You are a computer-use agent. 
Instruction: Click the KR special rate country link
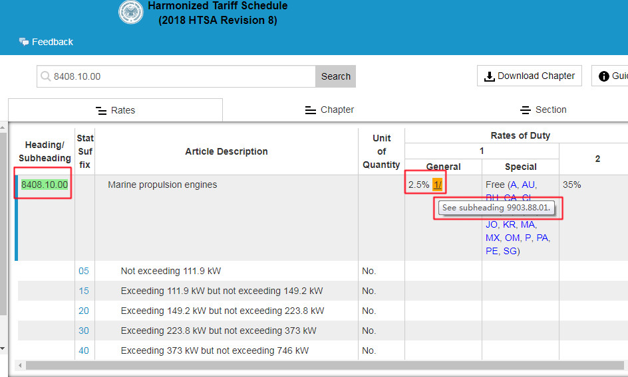pyautogui.click(x=509, y=224)
